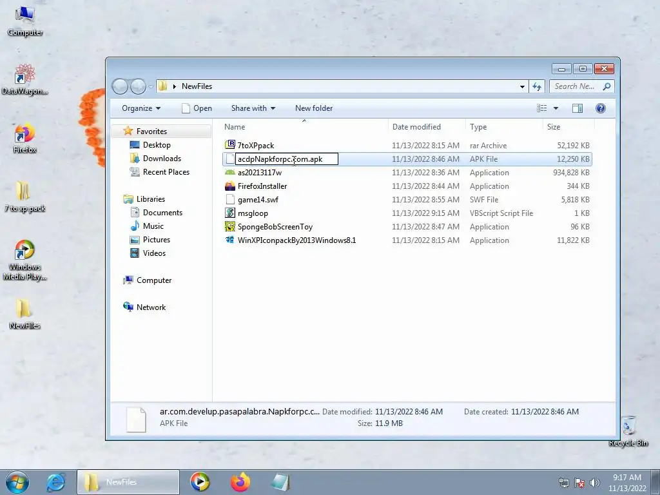Open the Organize dropdown menu
This screenshot has width=660, height=495.
(141, 108)
